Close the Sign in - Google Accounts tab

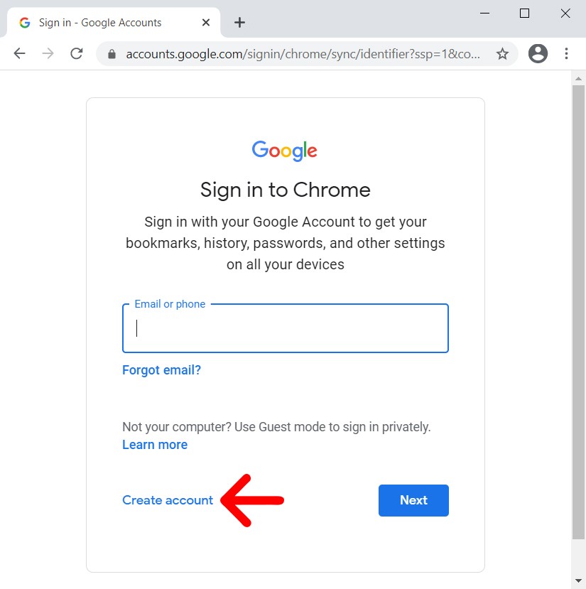[x=206, y=23]
